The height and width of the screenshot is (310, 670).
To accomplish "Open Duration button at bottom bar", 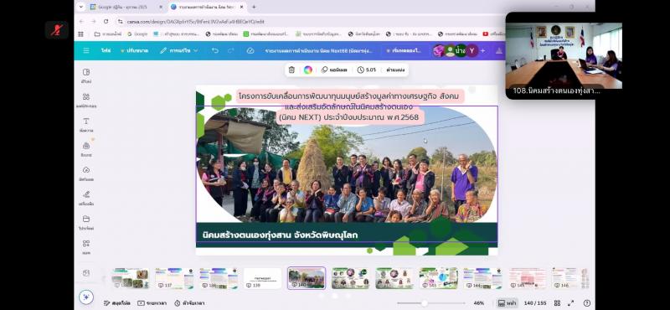I will pos(152,302).
